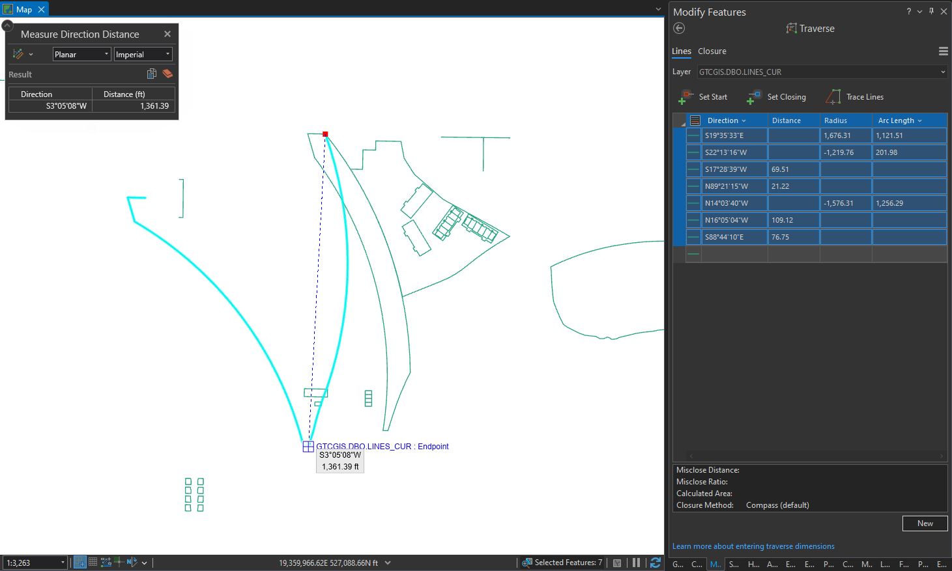Image resolution: width=952 pixels, height=571 pixels.
Task: Open the traverse dimensions help link
Action: (x=753, y=546)
